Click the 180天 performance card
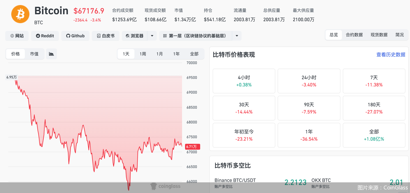Viewport: 410px width, 193px height. click(374, 108)
